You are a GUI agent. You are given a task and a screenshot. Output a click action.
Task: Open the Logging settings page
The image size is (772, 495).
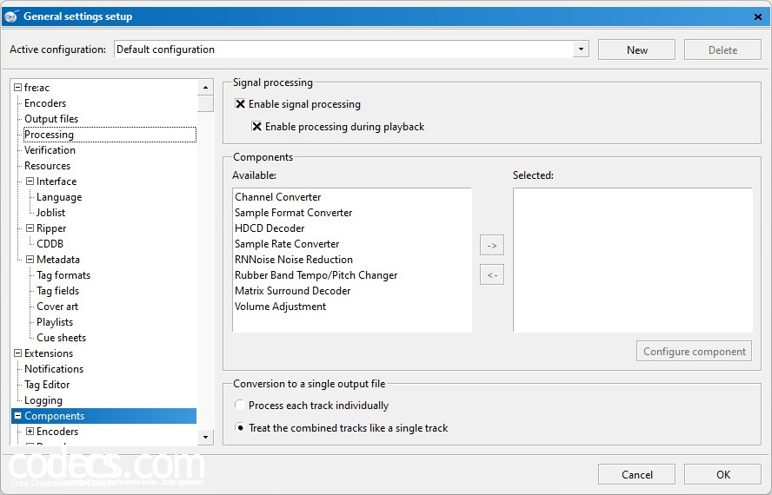point(43,400)
